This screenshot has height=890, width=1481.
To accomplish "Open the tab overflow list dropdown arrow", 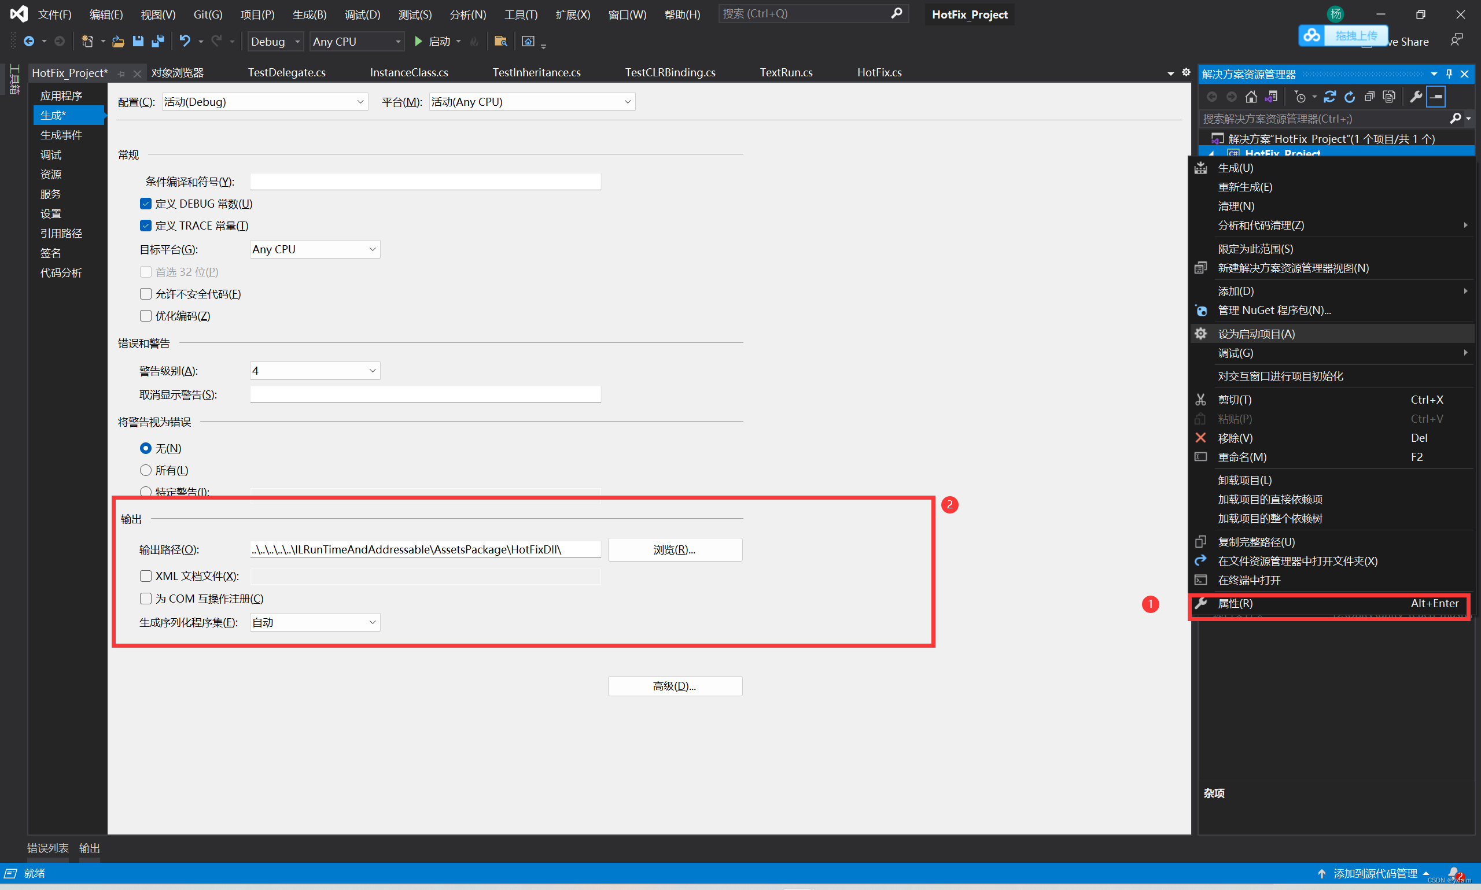I will [x=1170, y=73].
